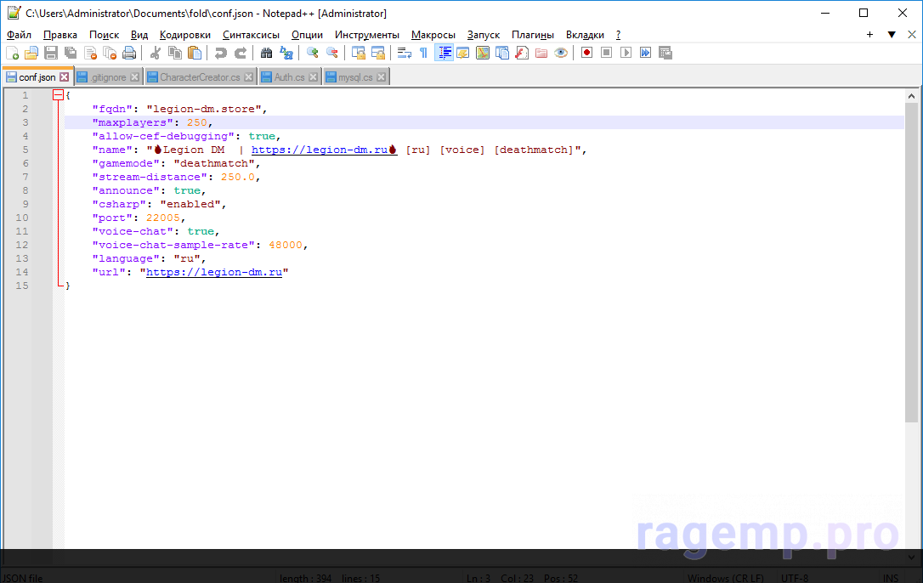Switch to the CharacterCreator.cs tab

(x=200, y=77)
